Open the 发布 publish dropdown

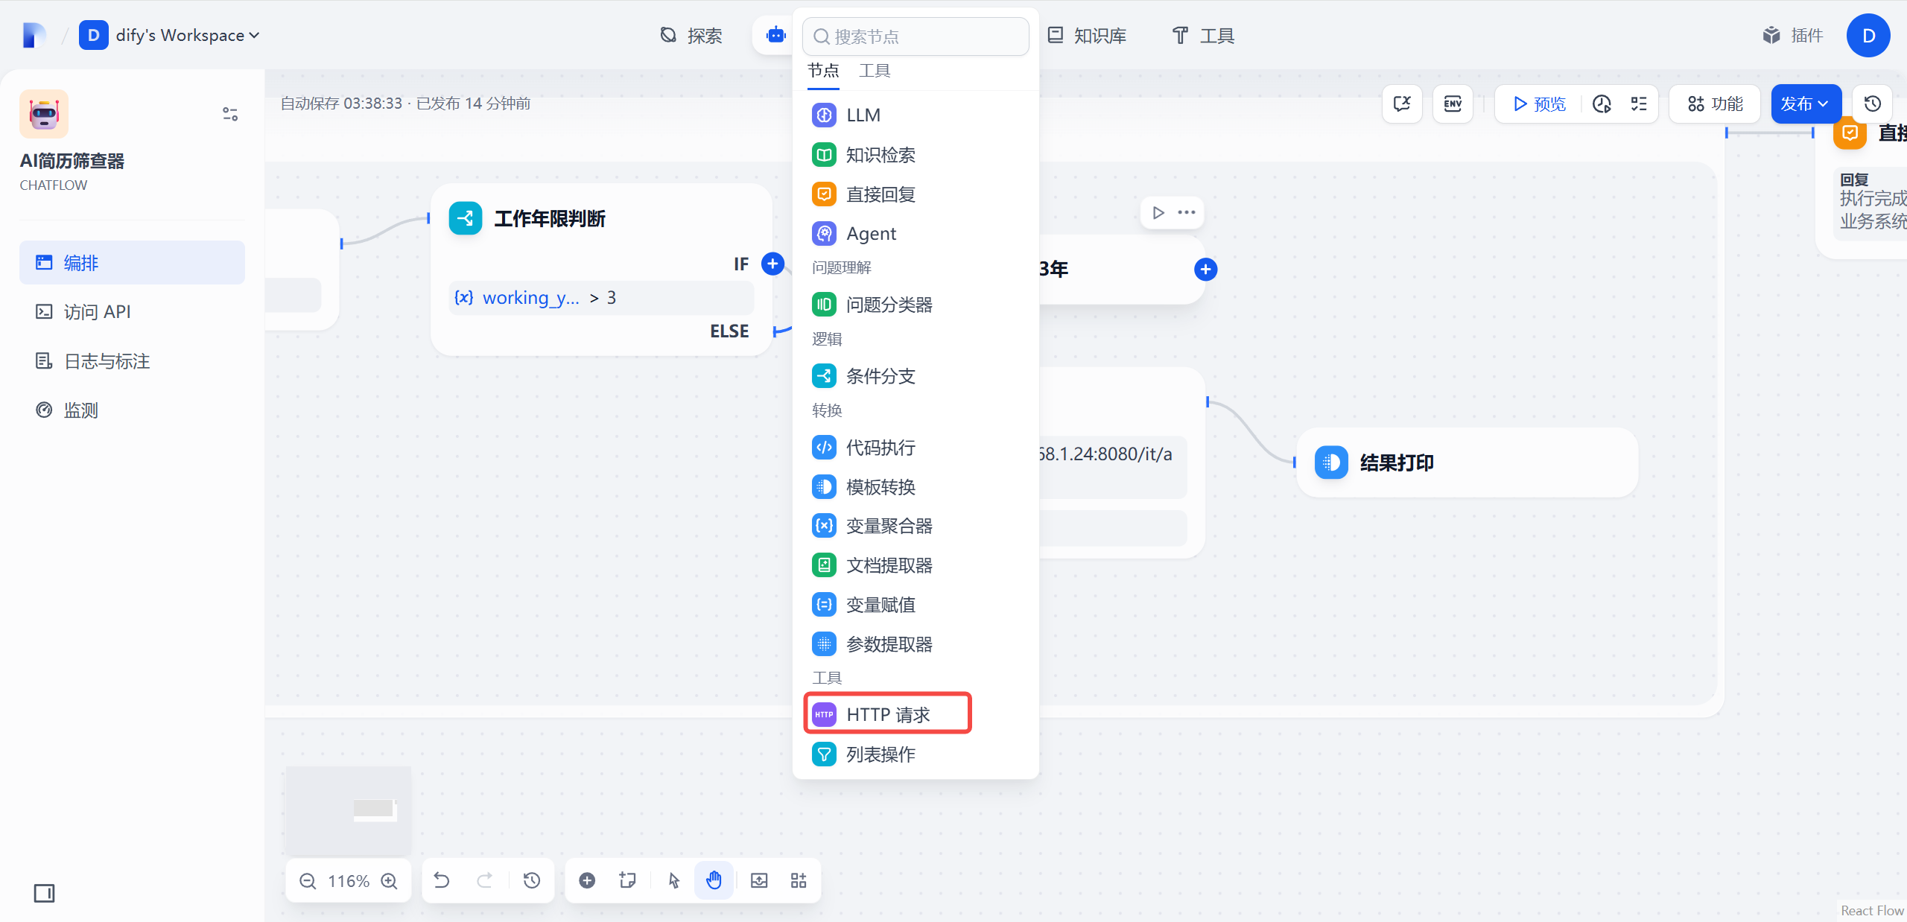tap(1806, 104)
